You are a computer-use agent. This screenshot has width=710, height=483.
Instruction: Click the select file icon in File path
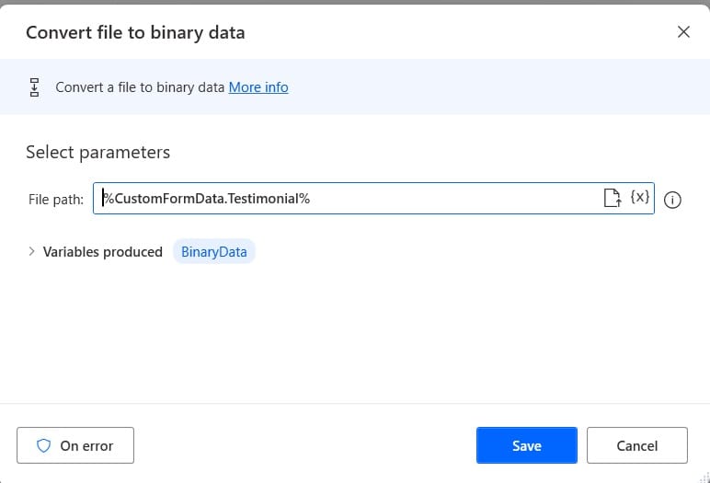click(x=613, y=198)
